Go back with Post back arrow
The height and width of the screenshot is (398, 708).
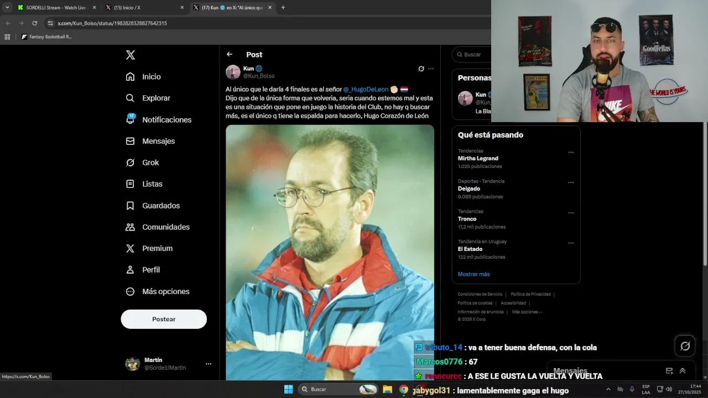230,54
